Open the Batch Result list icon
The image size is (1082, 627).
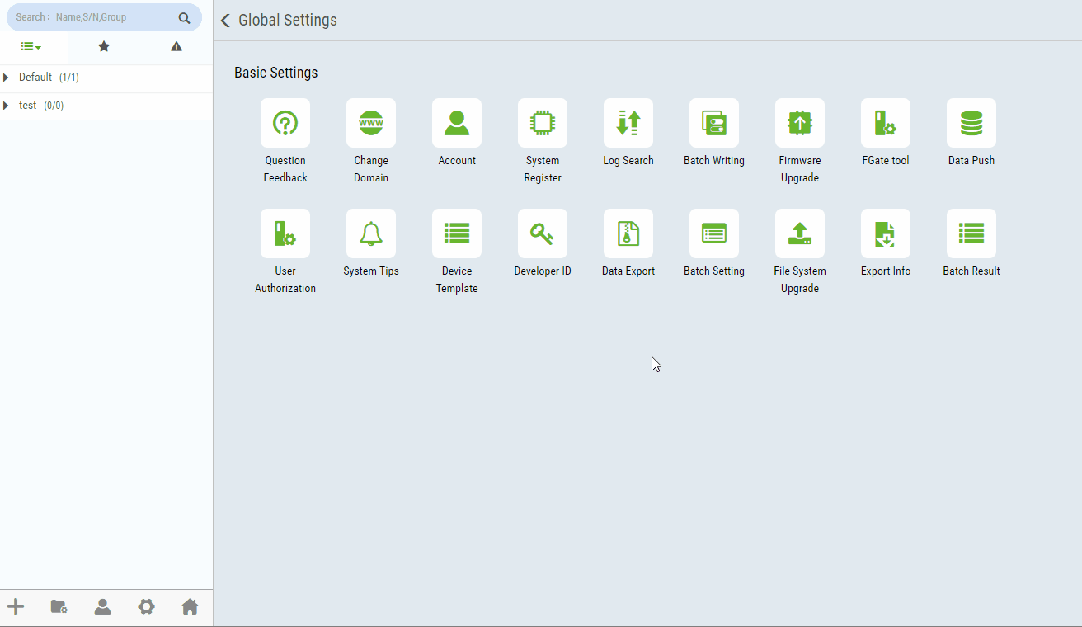971,234
